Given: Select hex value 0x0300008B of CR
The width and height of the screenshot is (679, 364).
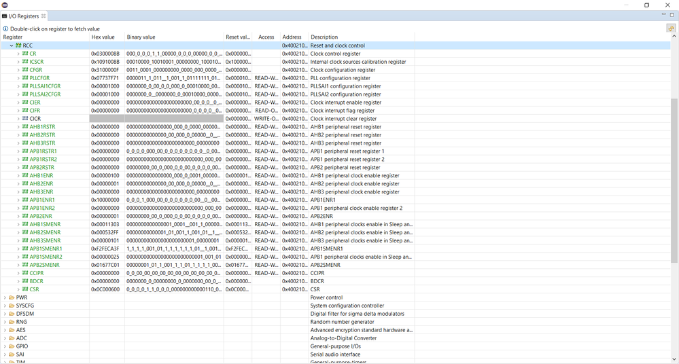Looking at the screenshot, I should 105,54.
